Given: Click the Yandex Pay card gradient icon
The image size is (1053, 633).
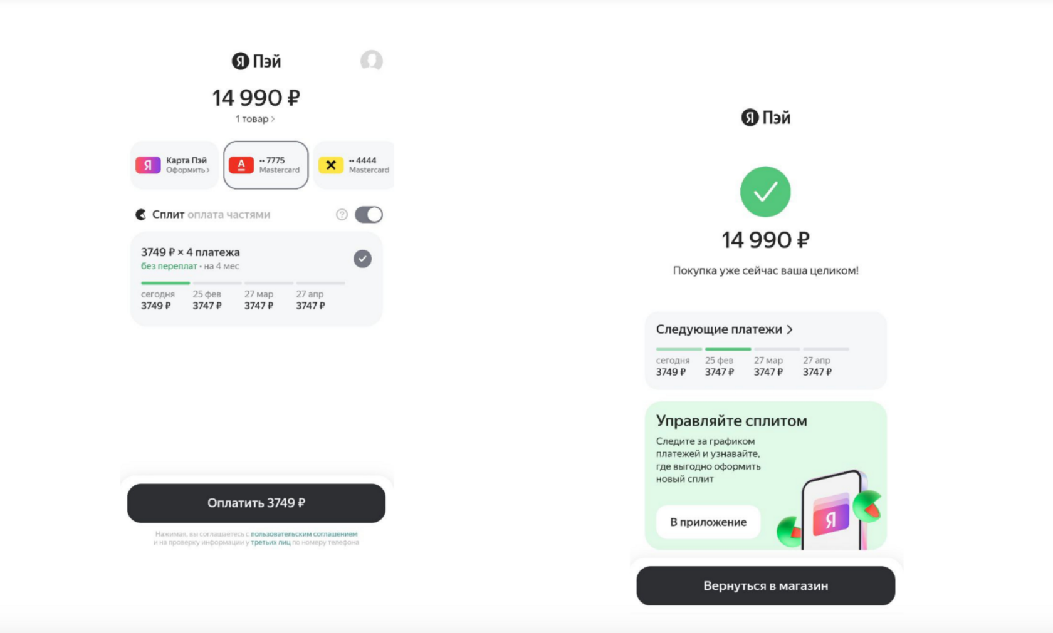Looking at the screenshot, I should [x=148, y=165].
